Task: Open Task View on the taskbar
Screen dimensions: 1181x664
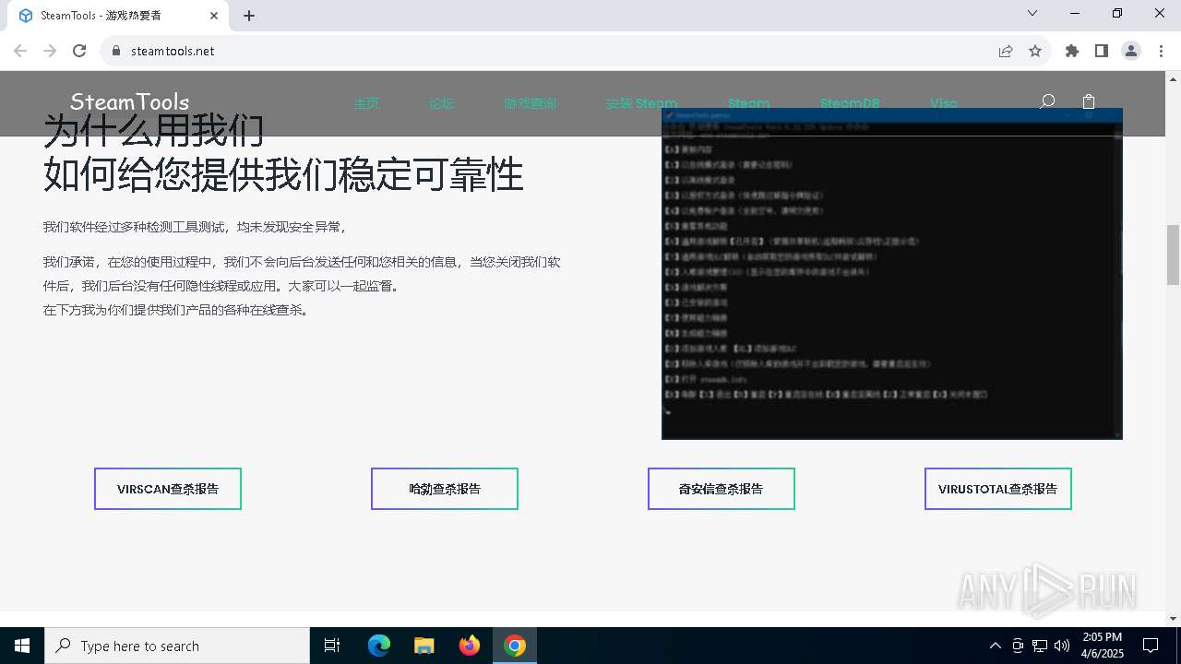Action: [332, 646]
